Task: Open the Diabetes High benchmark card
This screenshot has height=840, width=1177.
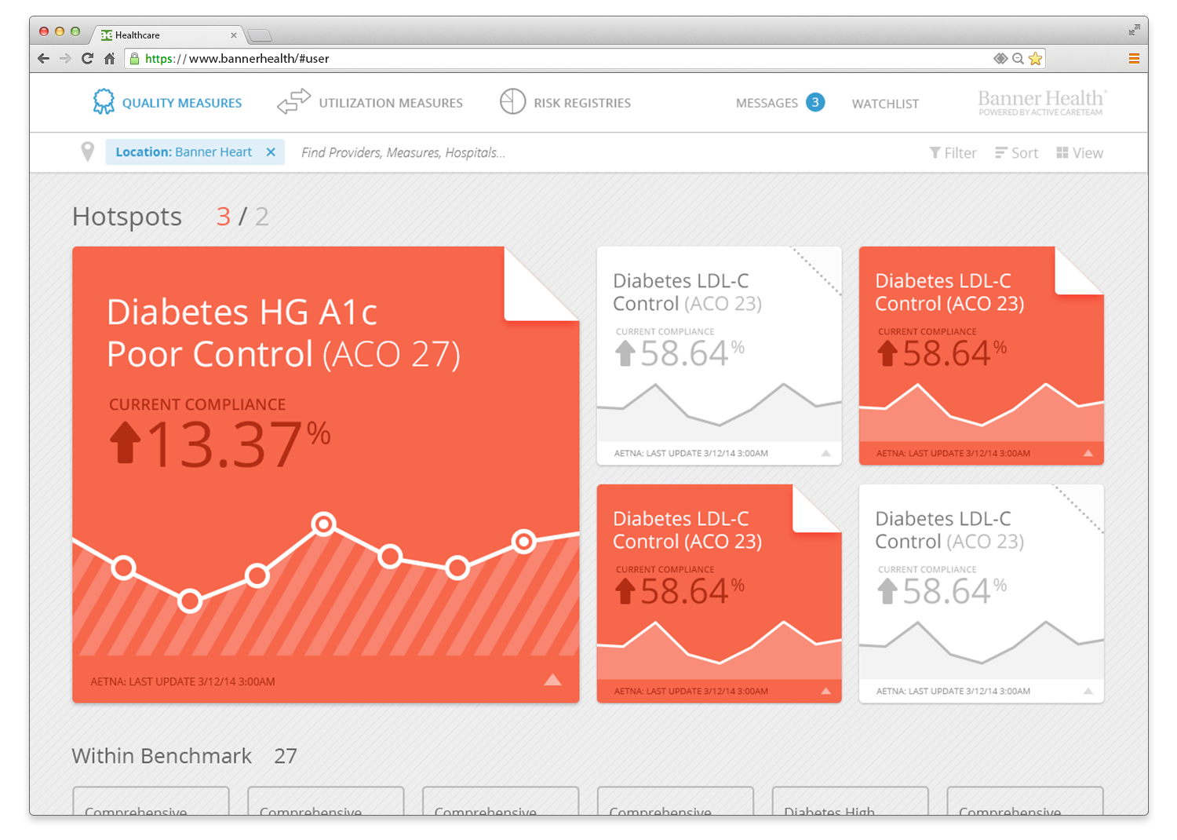Action: tap(850, 801)
